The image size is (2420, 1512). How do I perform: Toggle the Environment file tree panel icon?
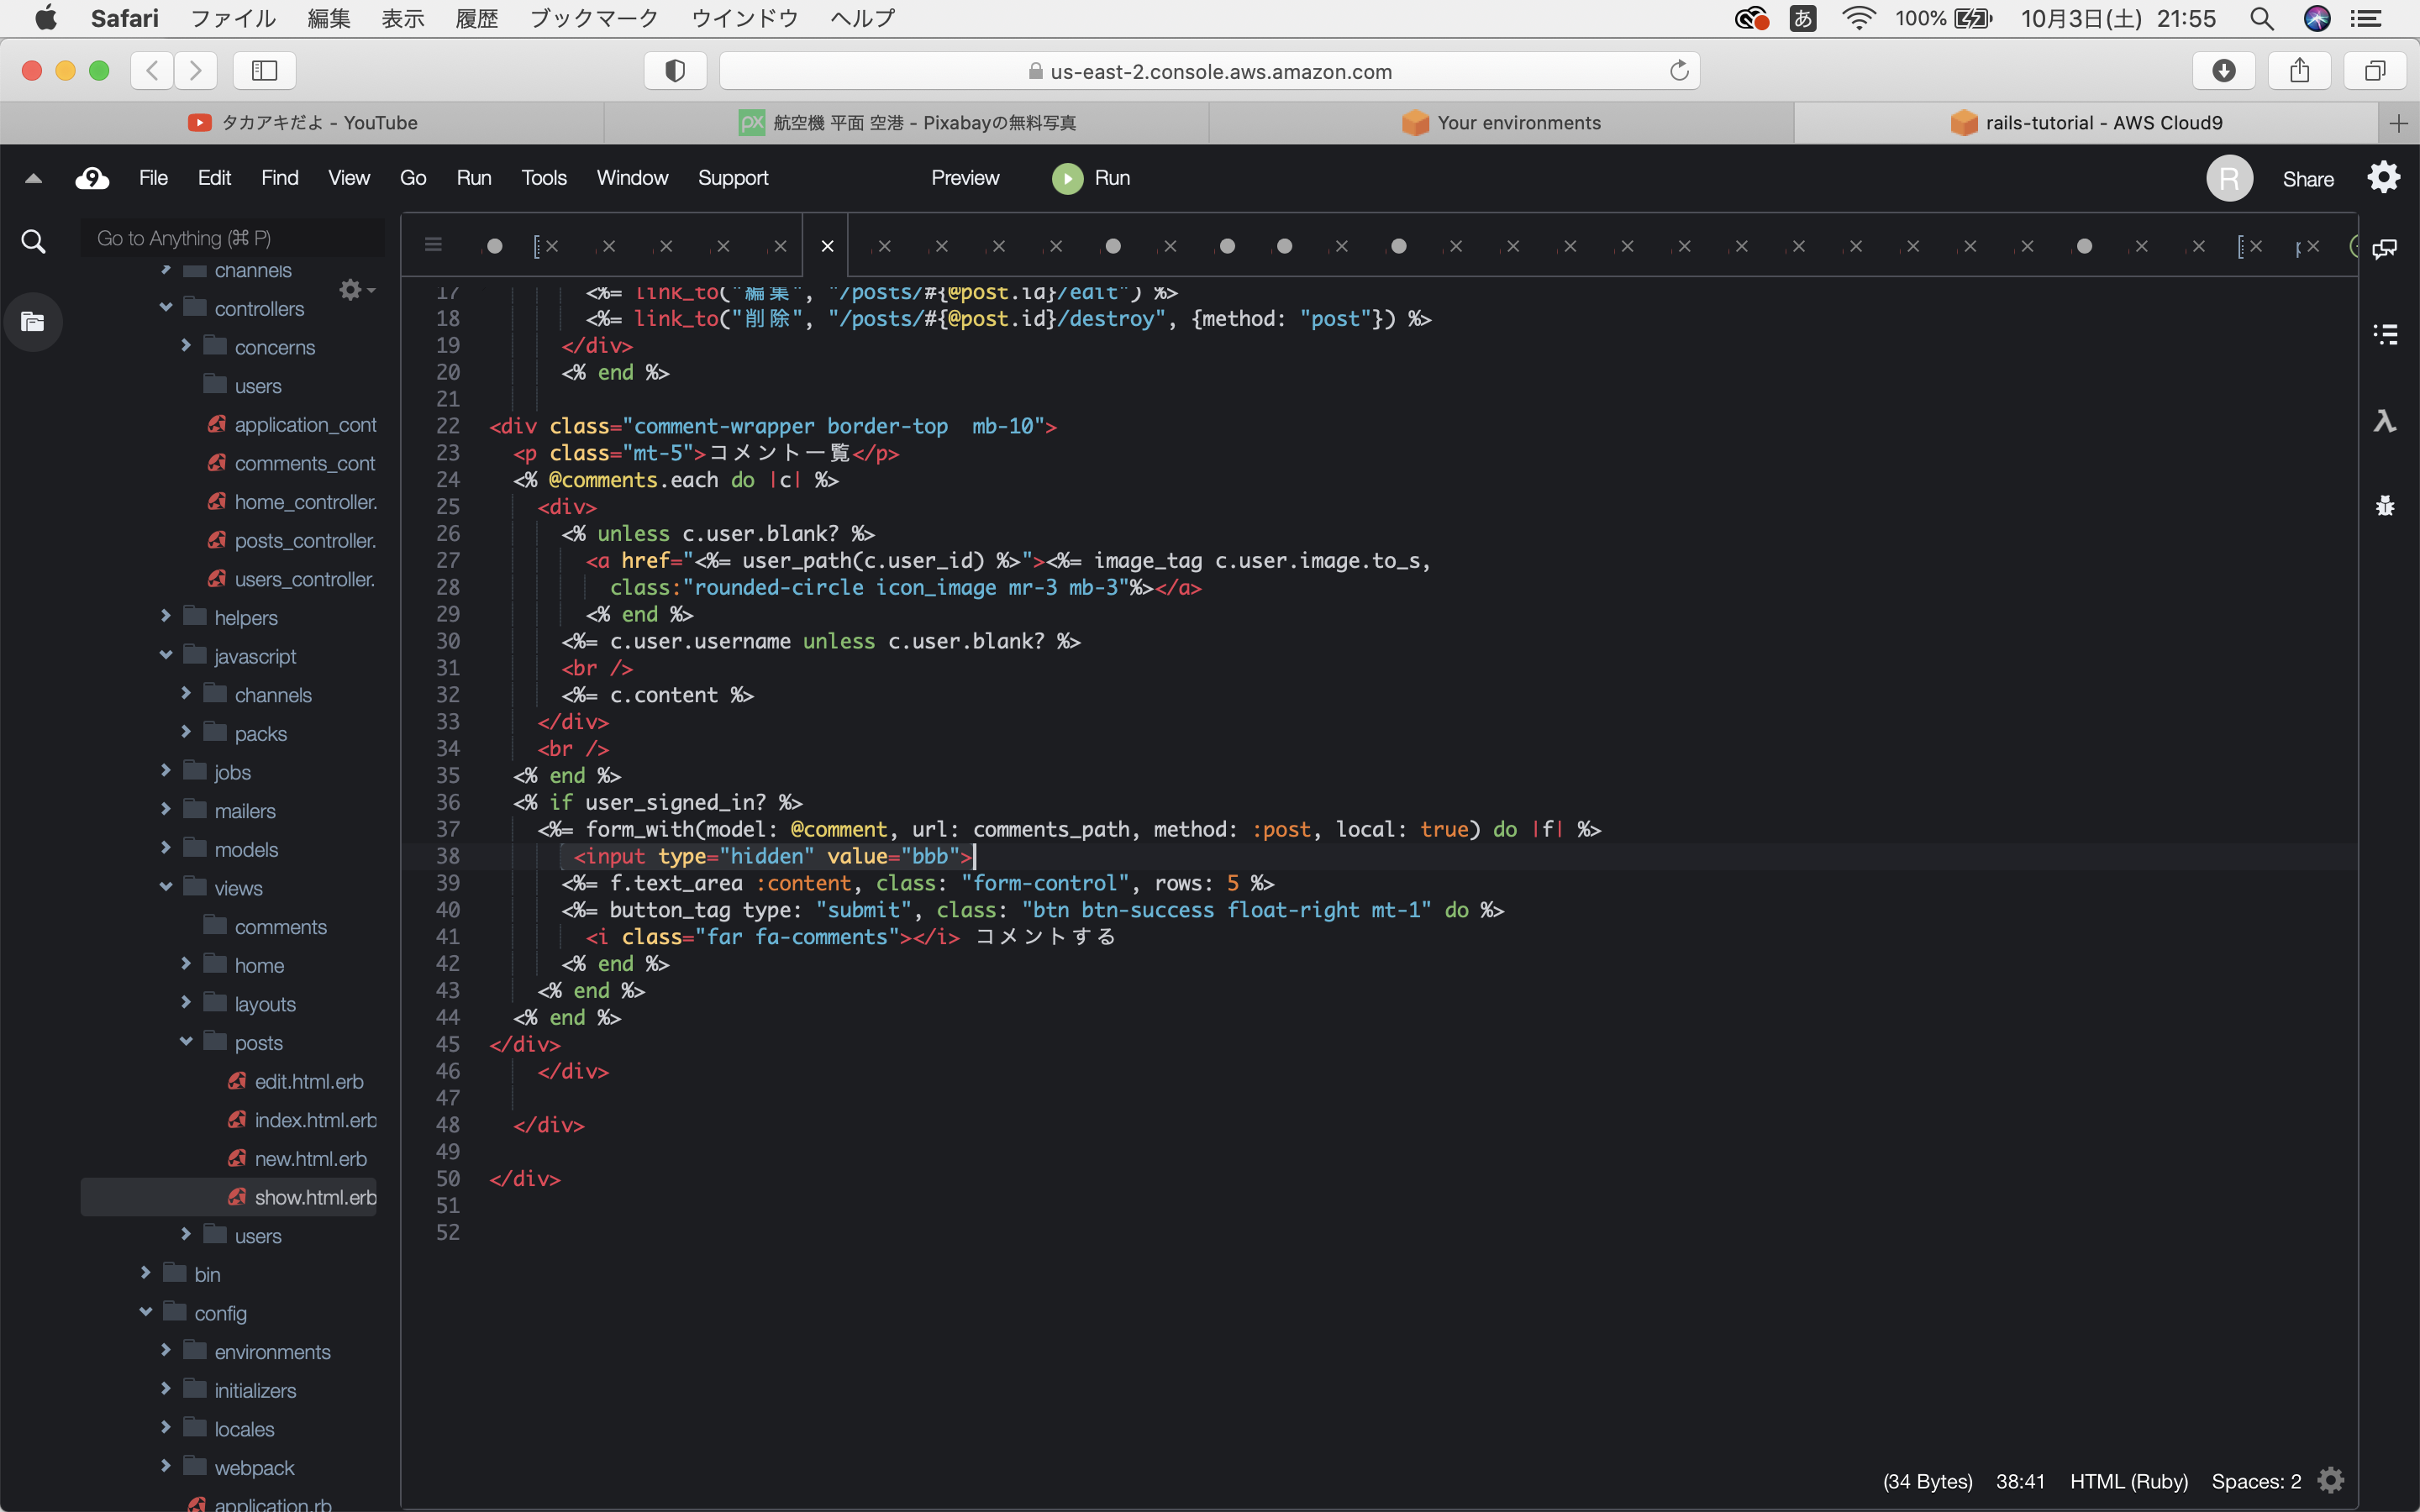pyautogui.click(x=33, y=322)
